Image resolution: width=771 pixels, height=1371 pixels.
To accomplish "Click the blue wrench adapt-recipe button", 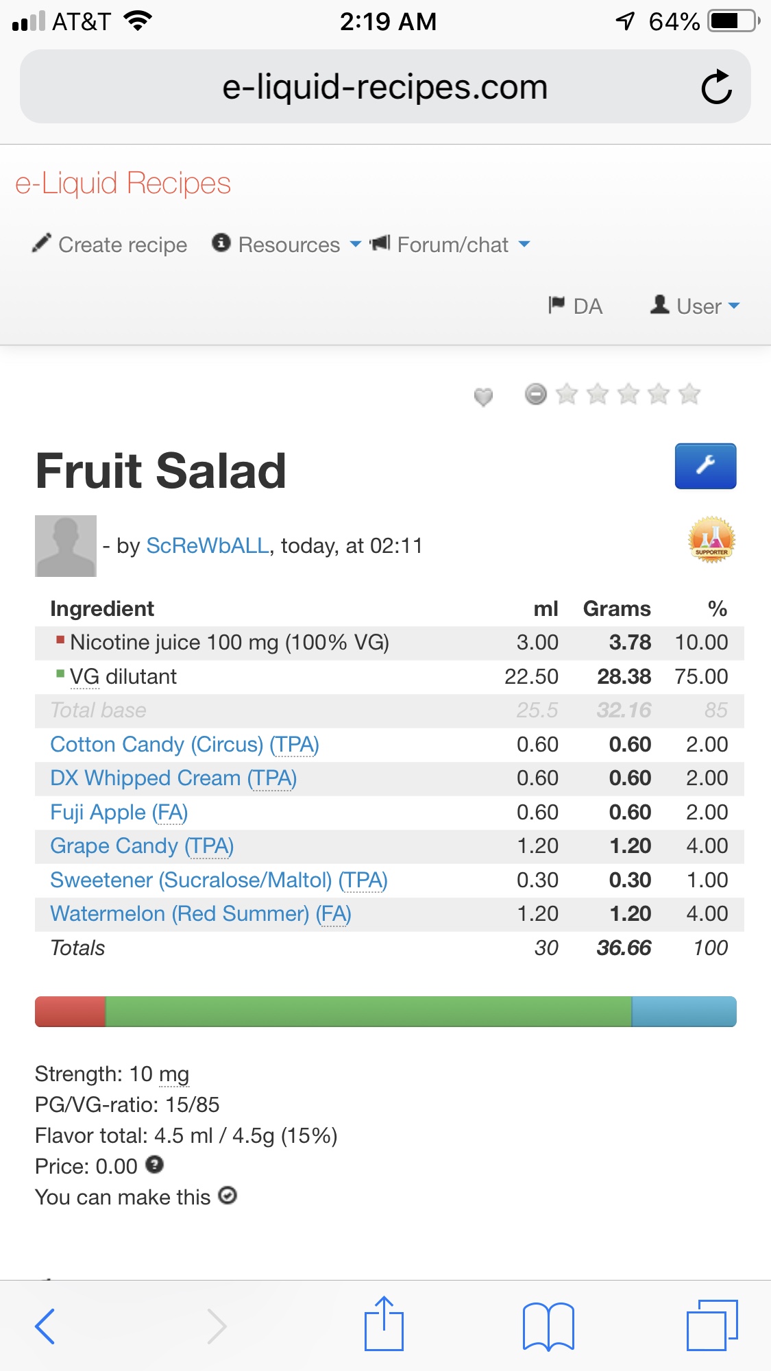I will pos(705,466).
